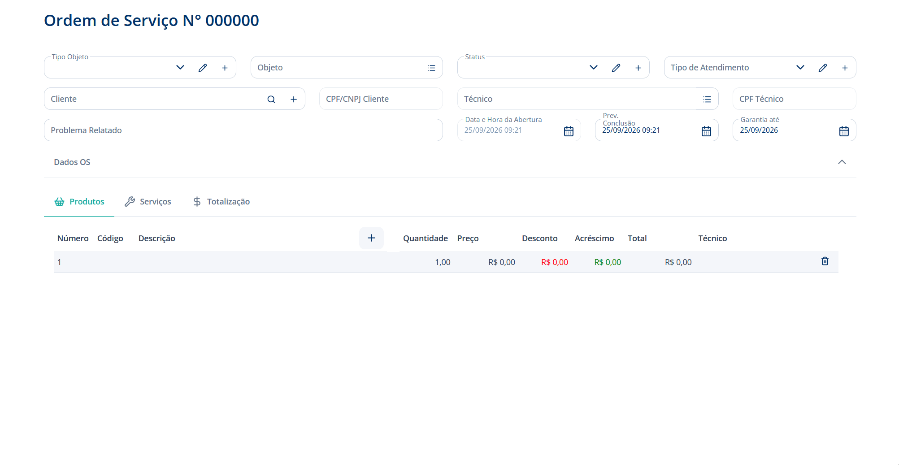Click the Problema Relatado field
Viewport: 899px width, 465px height.
(243, 130)
